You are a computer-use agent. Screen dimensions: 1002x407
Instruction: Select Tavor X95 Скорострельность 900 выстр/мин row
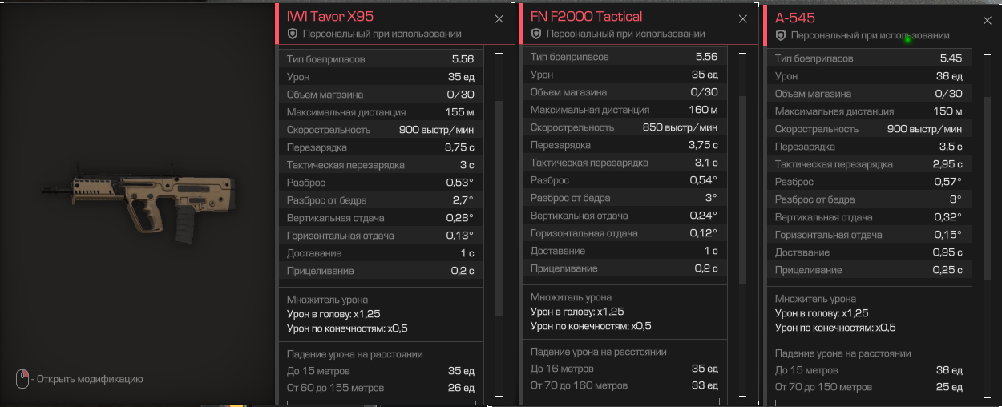(381, 130)
